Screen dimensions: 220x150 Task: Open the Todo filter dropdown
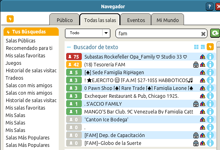[x=88, y=33]
